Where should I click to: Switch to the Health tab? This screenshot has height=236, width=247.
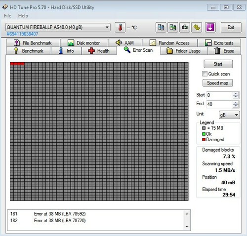(99, 51)
